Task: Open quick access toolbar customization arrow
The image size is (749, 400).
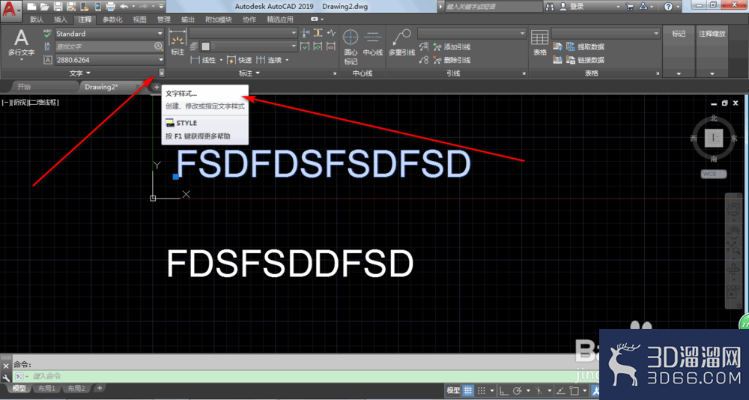Action: coord(160,7)
